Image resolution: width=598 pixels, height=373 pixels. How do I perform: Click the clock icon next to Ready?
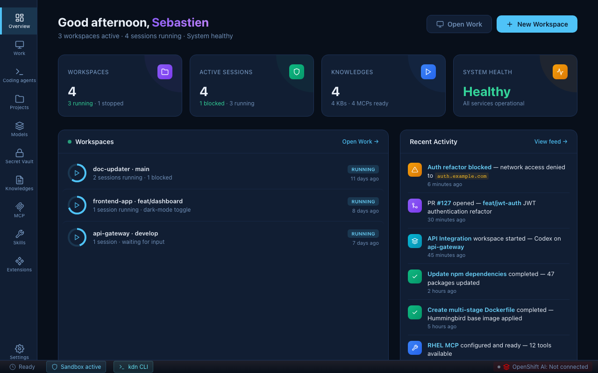[x=13, y=367]
